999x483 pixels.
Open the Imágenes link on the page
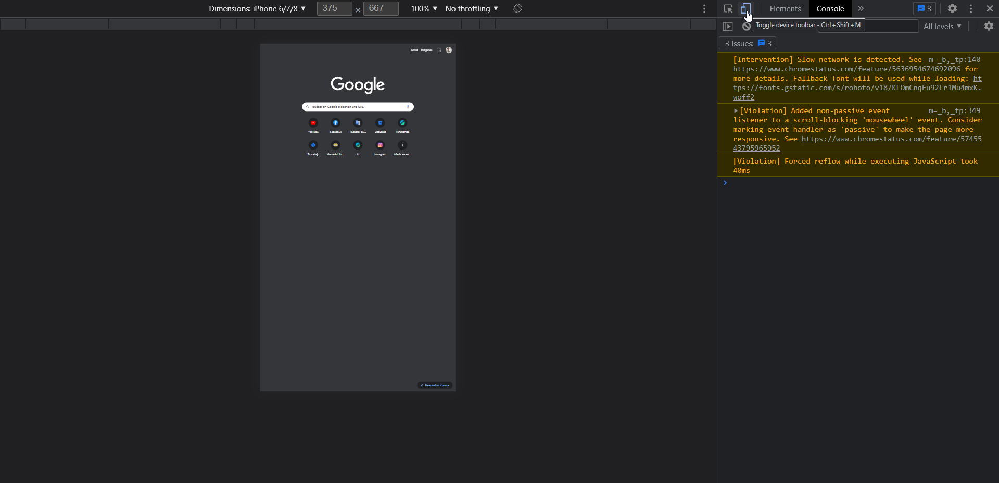pyautogui.click(x=426, y=50)
